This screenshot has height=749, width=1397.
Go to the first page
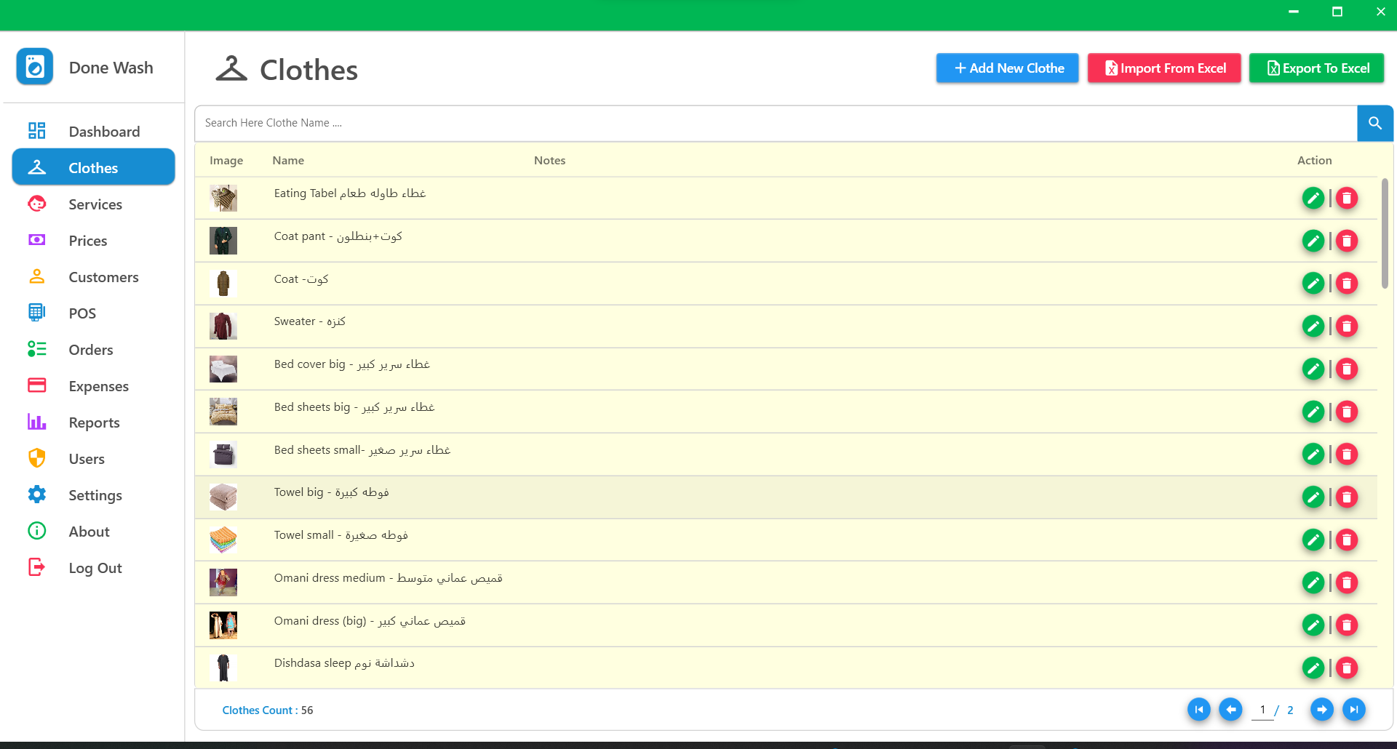point(1198,710)
